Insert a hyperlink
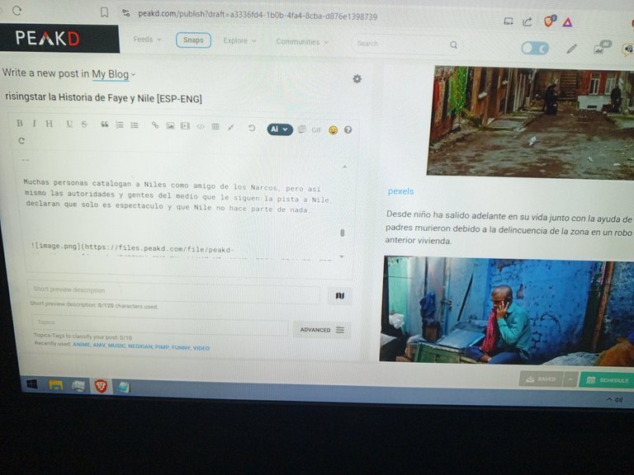634x475 pixels. tap(155, 125)
